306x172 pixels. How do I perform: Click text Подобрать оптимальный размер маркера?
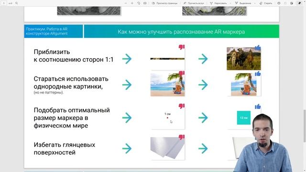[x=72, y=118]
